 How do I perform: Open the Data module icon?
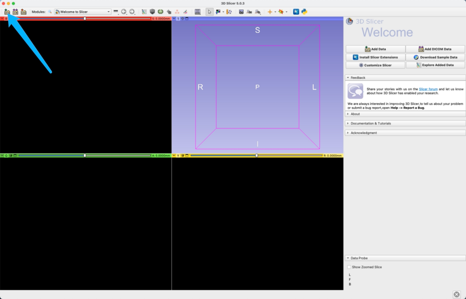coord(144,12)
